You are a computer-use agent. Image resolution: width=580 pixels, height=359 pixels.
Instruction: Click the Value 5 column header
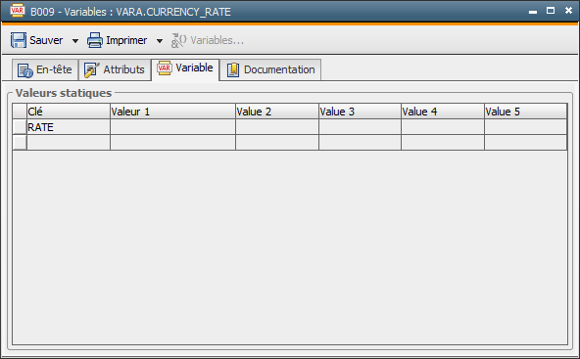pos(525,112)
